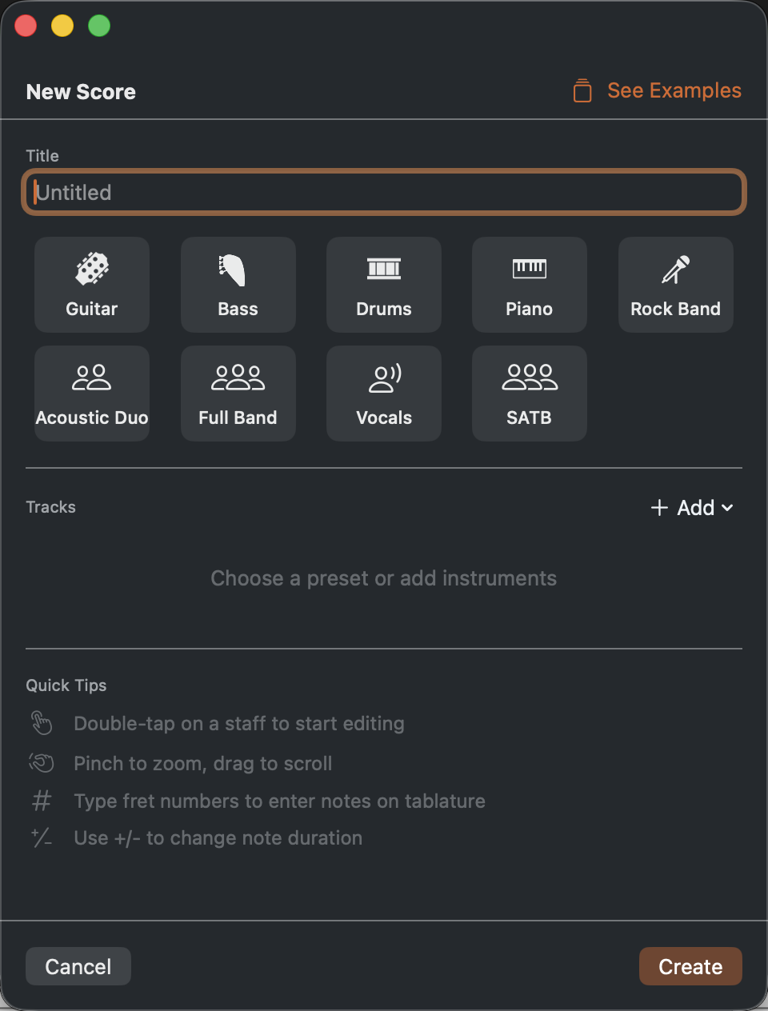The image size is (768, 1011).
Task: Select the Guitar preset icon
Action: (x=92, y=270)
